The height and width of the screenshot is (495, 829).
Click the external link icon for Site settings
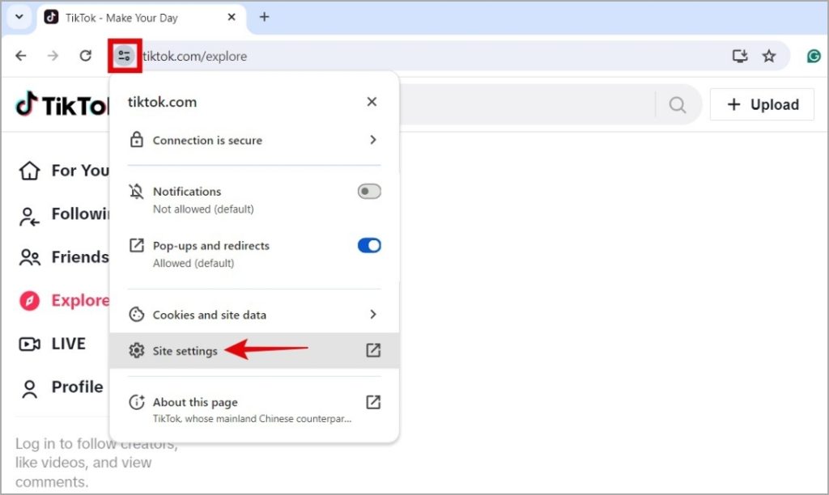click(x=373, y=349)
